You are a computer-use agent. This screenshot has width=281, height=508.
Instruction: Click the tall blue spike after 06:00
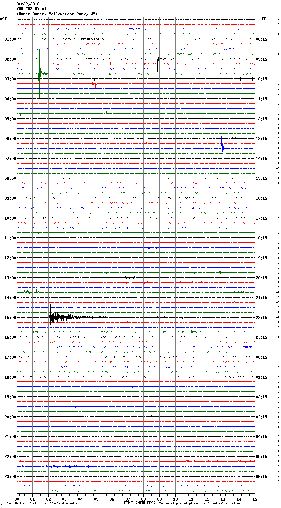pyautogui.click(x=221, y=148)
